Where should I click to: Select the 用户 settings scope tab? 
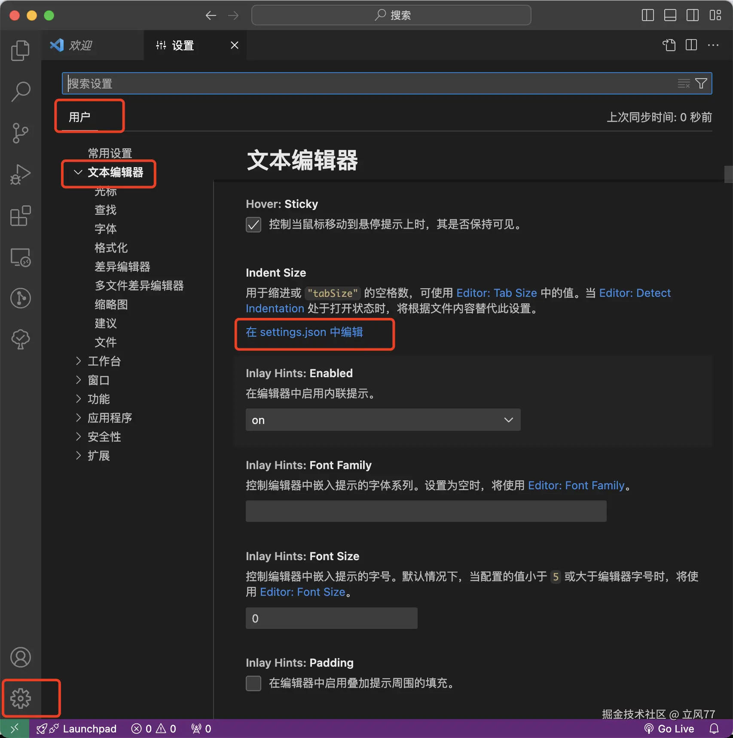tap(79, 117)
